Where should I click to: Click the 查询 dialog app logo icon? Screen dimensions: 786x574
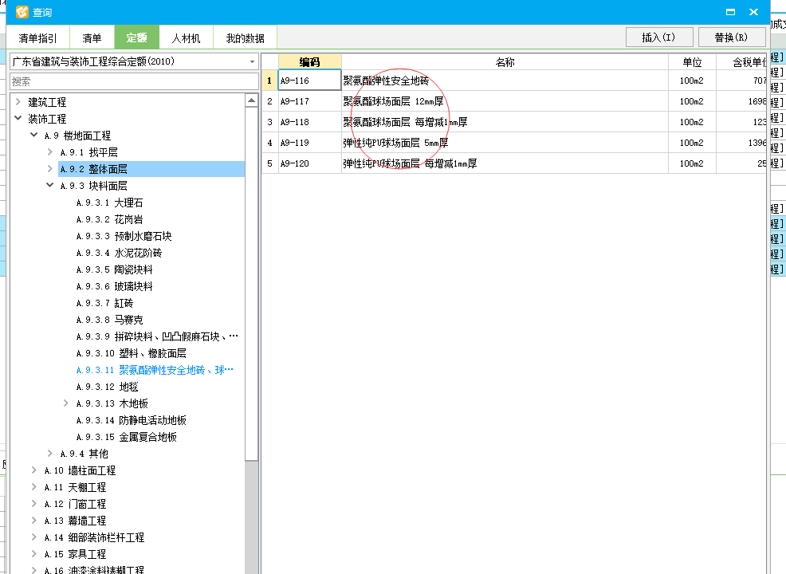click(x=22, y=11)
